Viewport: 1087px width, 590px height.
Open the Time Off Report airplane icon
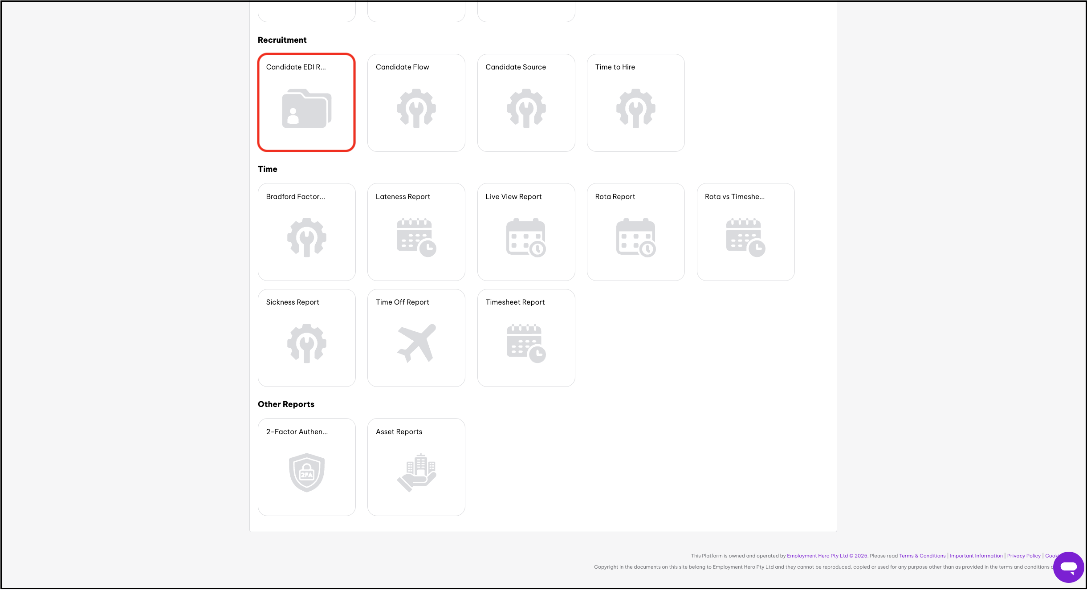point(416,343)
